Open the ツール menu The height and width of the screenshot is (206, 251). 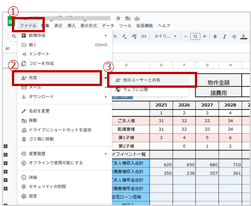point(125,25)
